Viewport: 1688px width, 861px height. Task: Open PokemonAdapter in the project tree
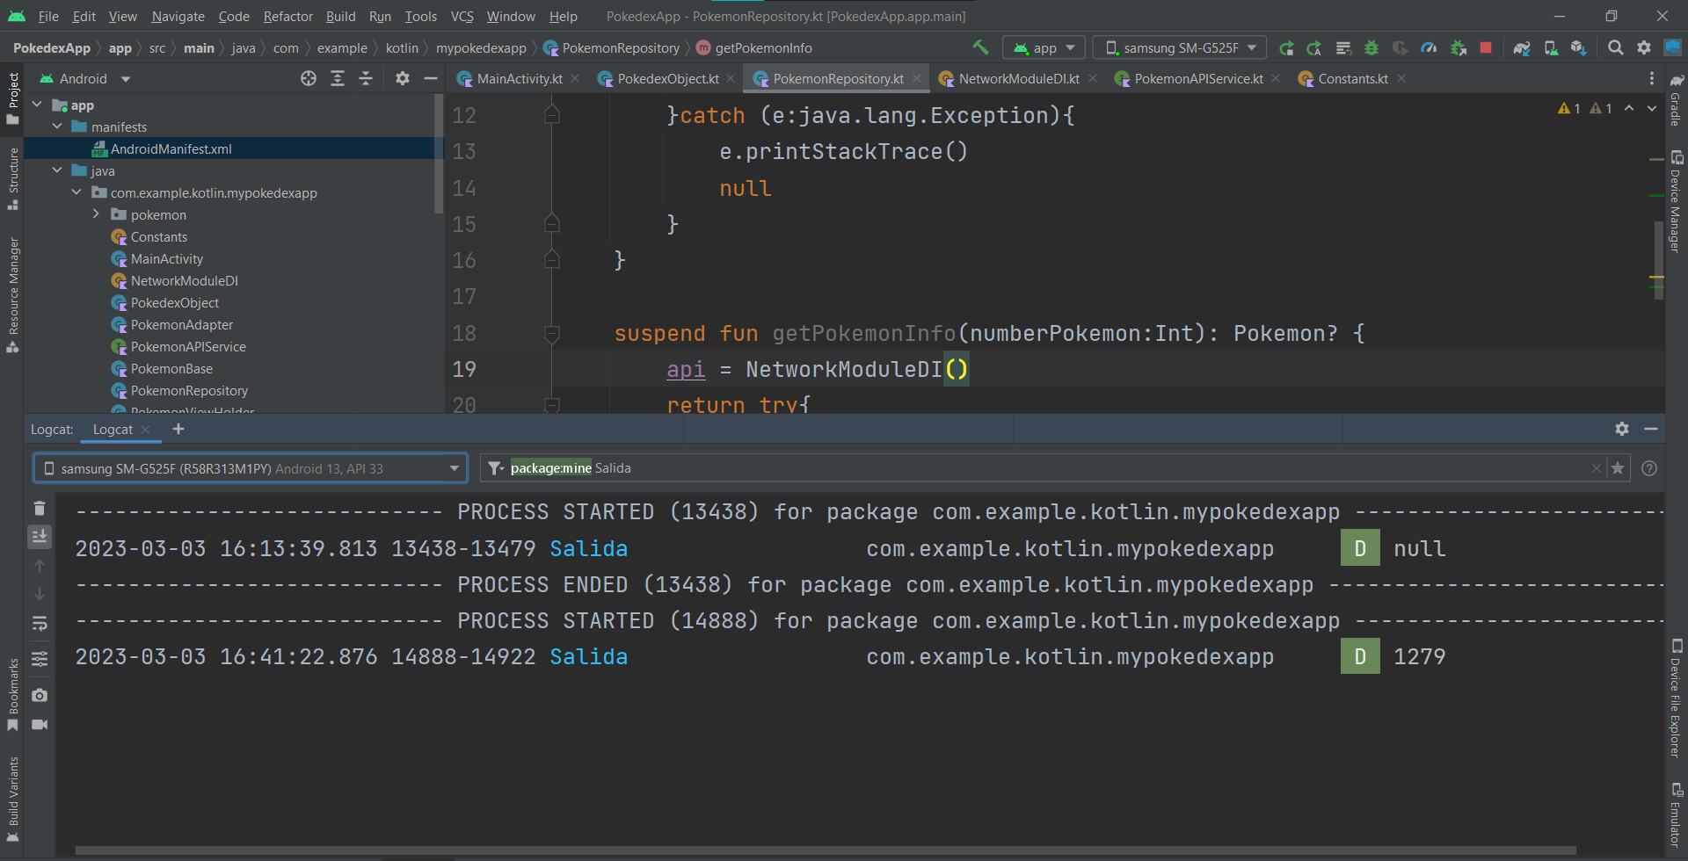(x=181, y=325)
